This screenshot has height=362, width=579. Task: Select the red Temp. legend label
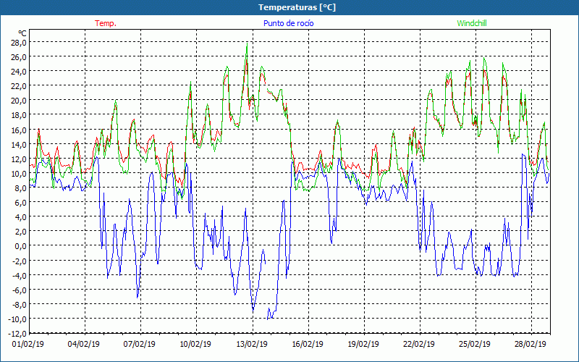(x=106, y=23)
